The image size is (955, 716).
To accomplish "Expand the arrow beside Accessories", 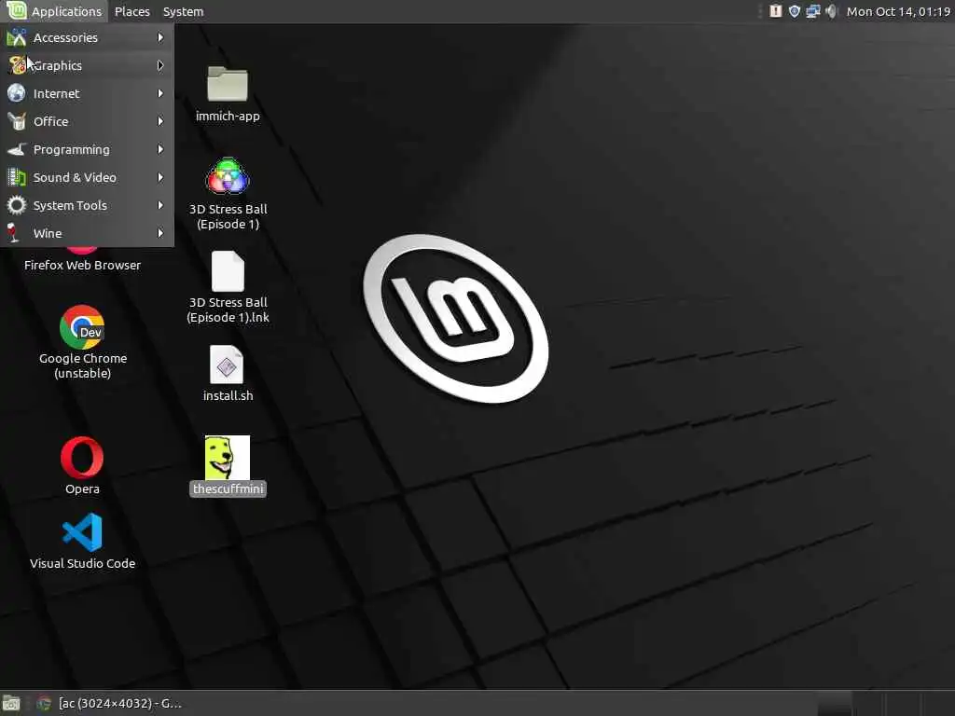I will [160, 37].
